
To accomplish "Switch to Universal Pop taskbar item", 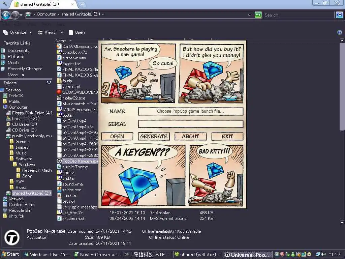I will [248, 255].
